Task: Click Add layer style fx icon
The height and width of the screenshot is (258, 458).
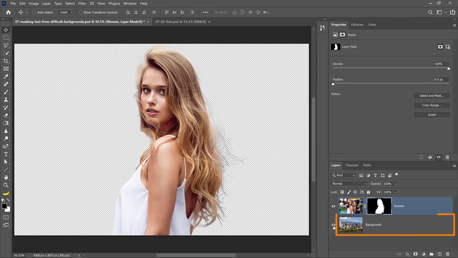Action: [407, 254]
